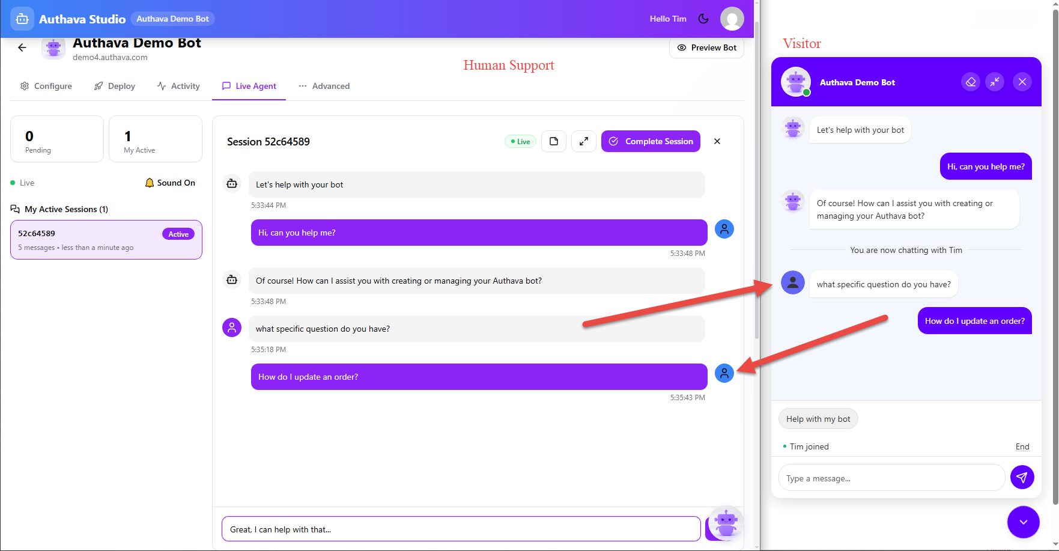Click the 5:33:44 PM timestamp
Viewport: 1059px width, 551px height.
(269, 205)
